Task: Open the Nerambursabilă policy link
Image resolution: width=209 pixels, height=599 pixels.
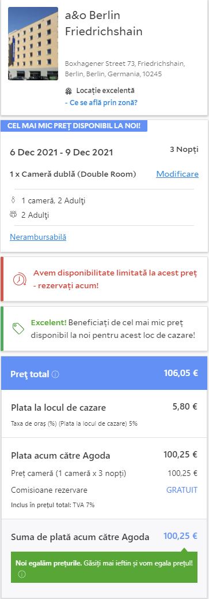Action: (x=38, y=237)
